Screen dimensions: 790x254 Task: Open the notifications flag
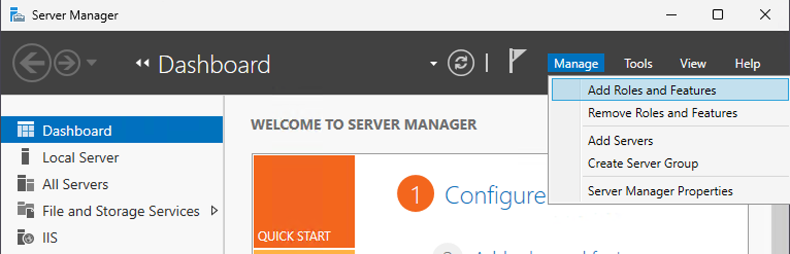coord(516,62)
